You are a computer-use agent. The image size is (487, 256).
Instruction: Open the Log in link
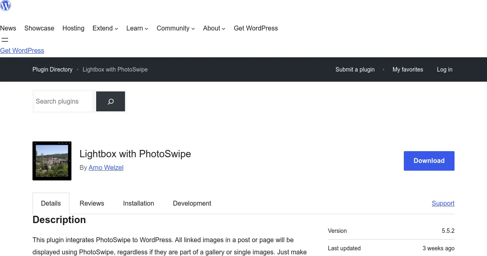(444, 69)
